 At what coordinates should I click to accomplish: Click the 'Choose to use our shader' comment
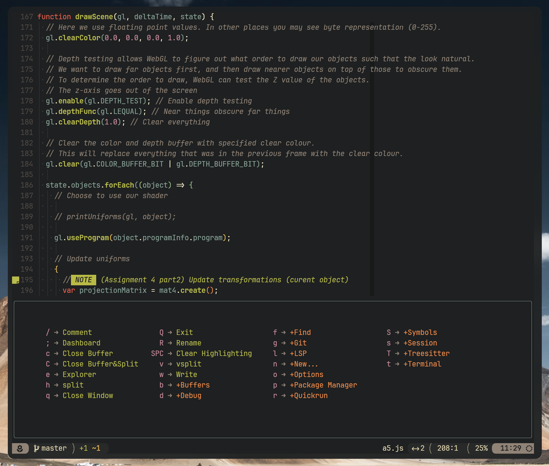pos(111,196)
